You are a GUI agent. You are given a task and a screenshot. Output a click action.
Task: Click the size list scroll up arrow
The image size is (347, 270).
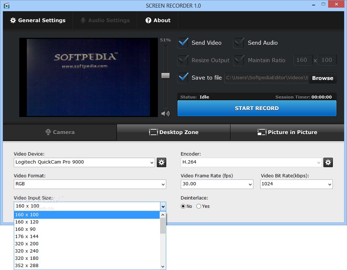point(163,215)
